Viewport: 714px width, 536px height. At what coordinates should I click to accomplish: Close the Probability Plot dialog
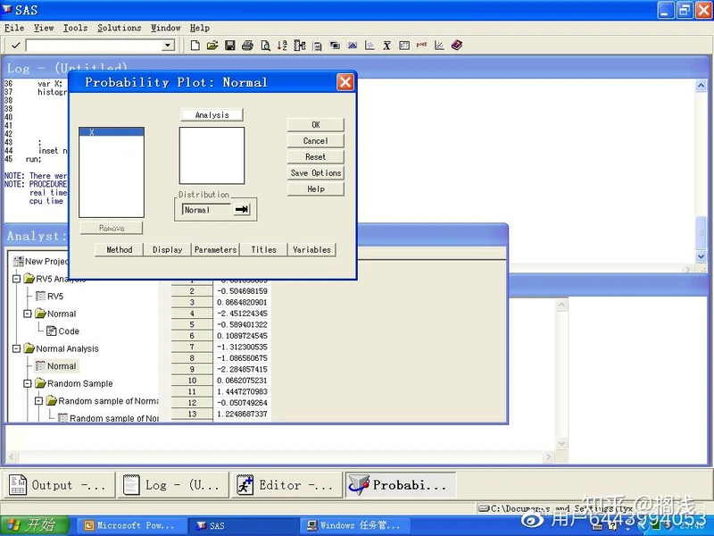[x=345, y=82]
